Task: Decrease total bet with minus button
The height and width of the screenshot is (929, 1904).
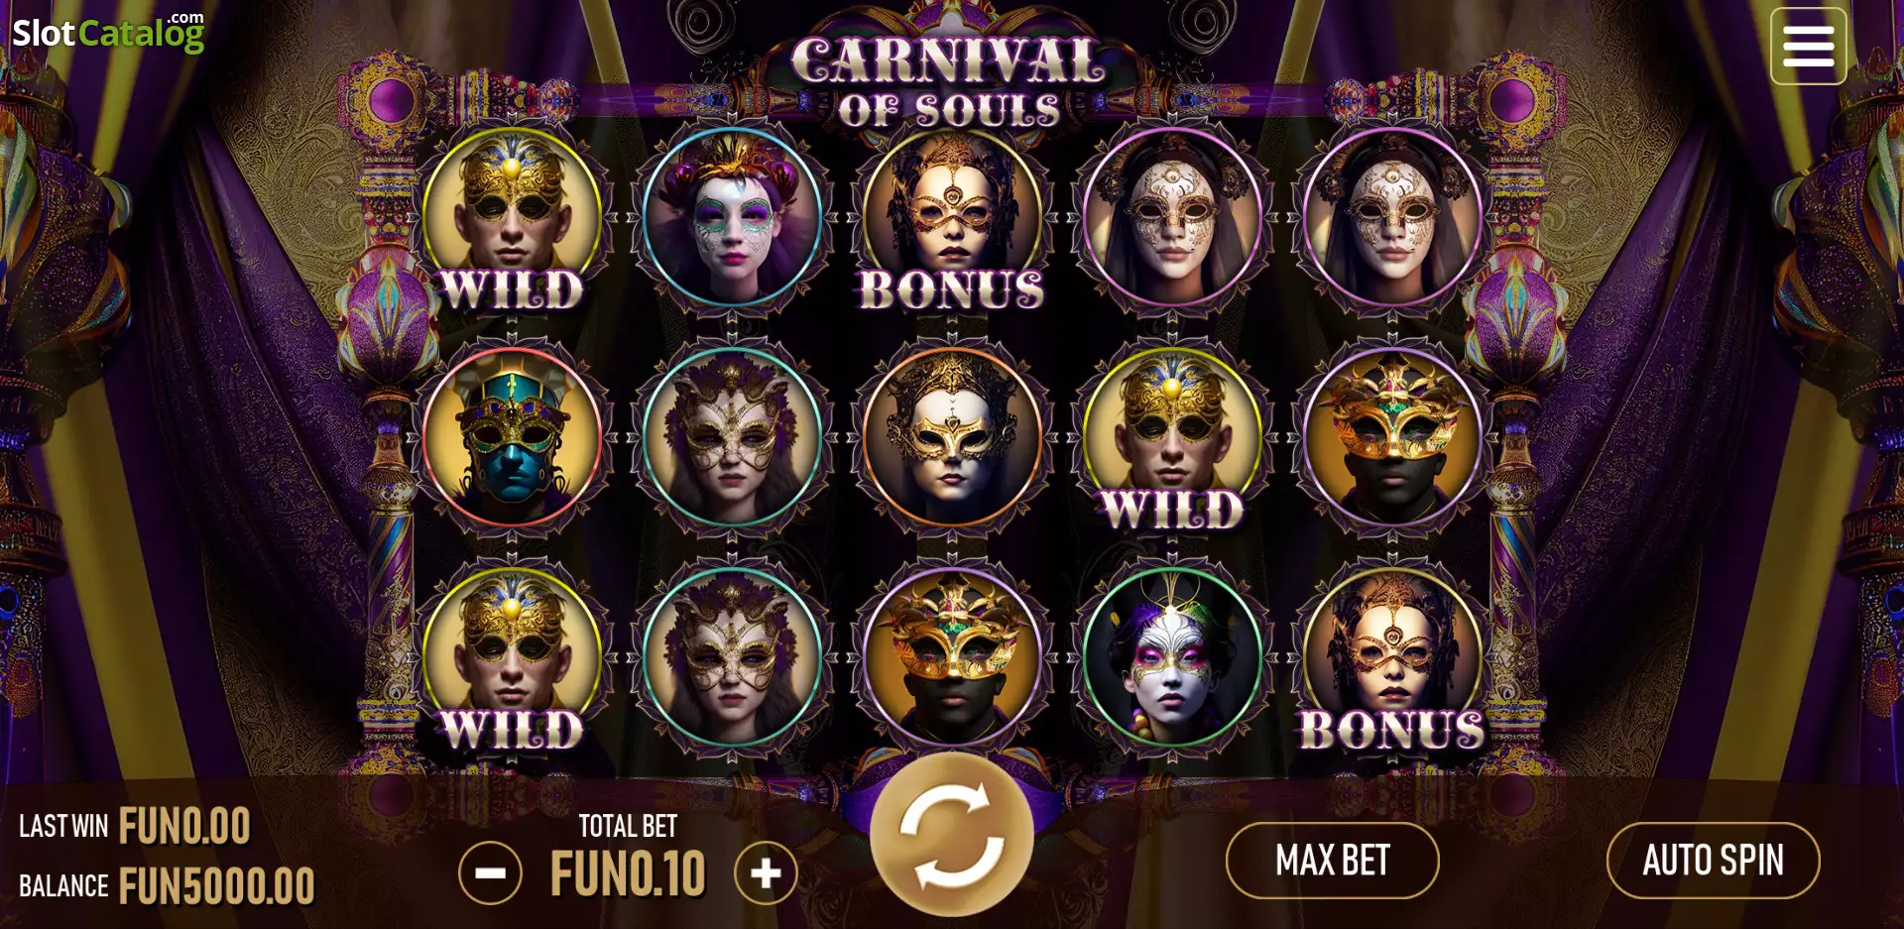Action: click(490, 872)
